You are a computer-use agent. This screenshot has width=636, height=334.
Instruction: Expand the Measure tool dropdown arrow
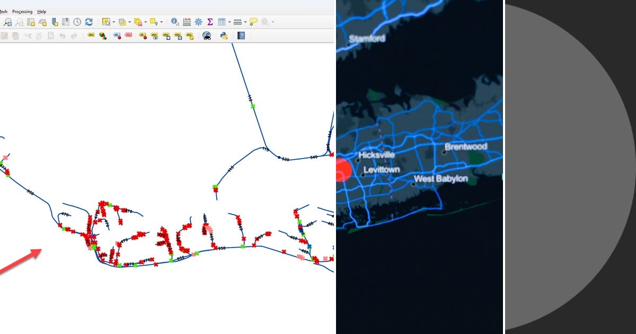[x=244, y=22]
